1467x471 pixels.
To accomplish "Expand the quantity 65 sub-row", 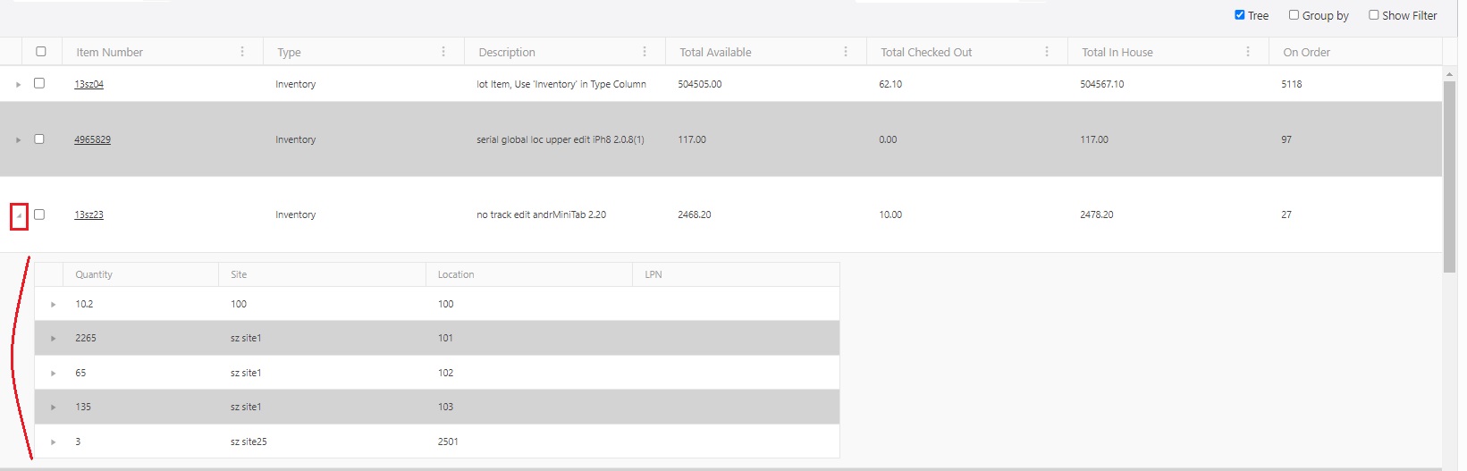I will coord(54,373).
